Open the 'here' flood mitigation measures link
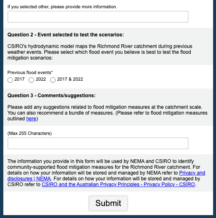 pyautogui.click(x=31, y=119)
